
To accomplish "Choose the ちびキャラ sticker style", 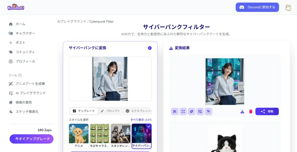I will pyautogui.click(x=99, y=136).
